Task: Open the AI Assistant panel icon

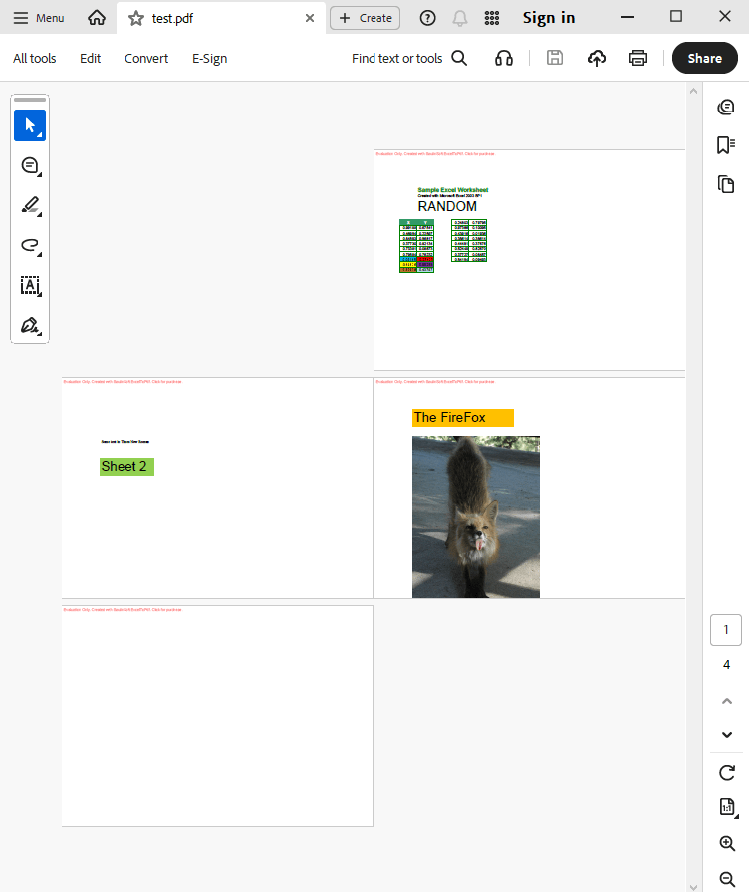Action: 726,107
